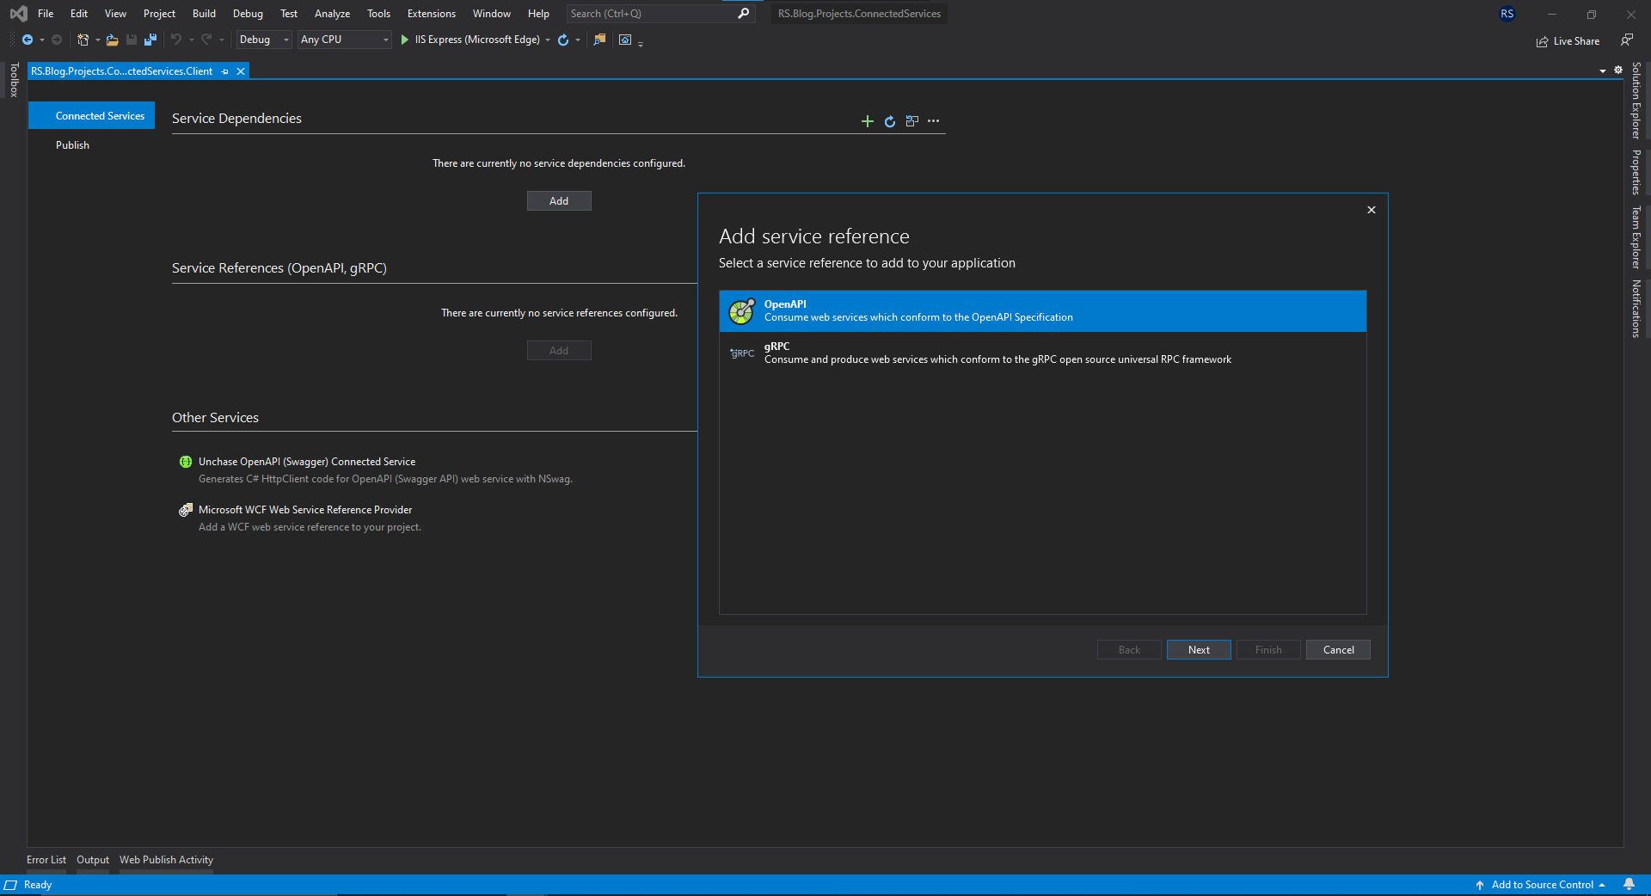The height and width of the screenshot is (896, 1651).
Task: Start a Live Share session
Action: coord(1568,40)
